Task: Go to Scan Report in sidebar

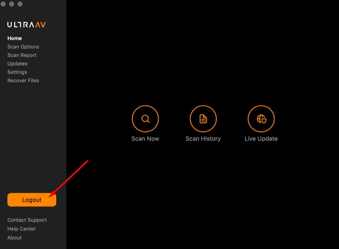Action: click(x=22, y=55)
